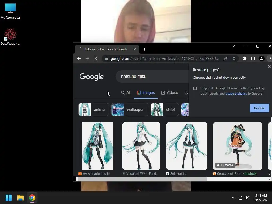This screenshot has width=272, height=204.
Task: Open the My Computer desktop icon
Action: [x=10, y=11]
